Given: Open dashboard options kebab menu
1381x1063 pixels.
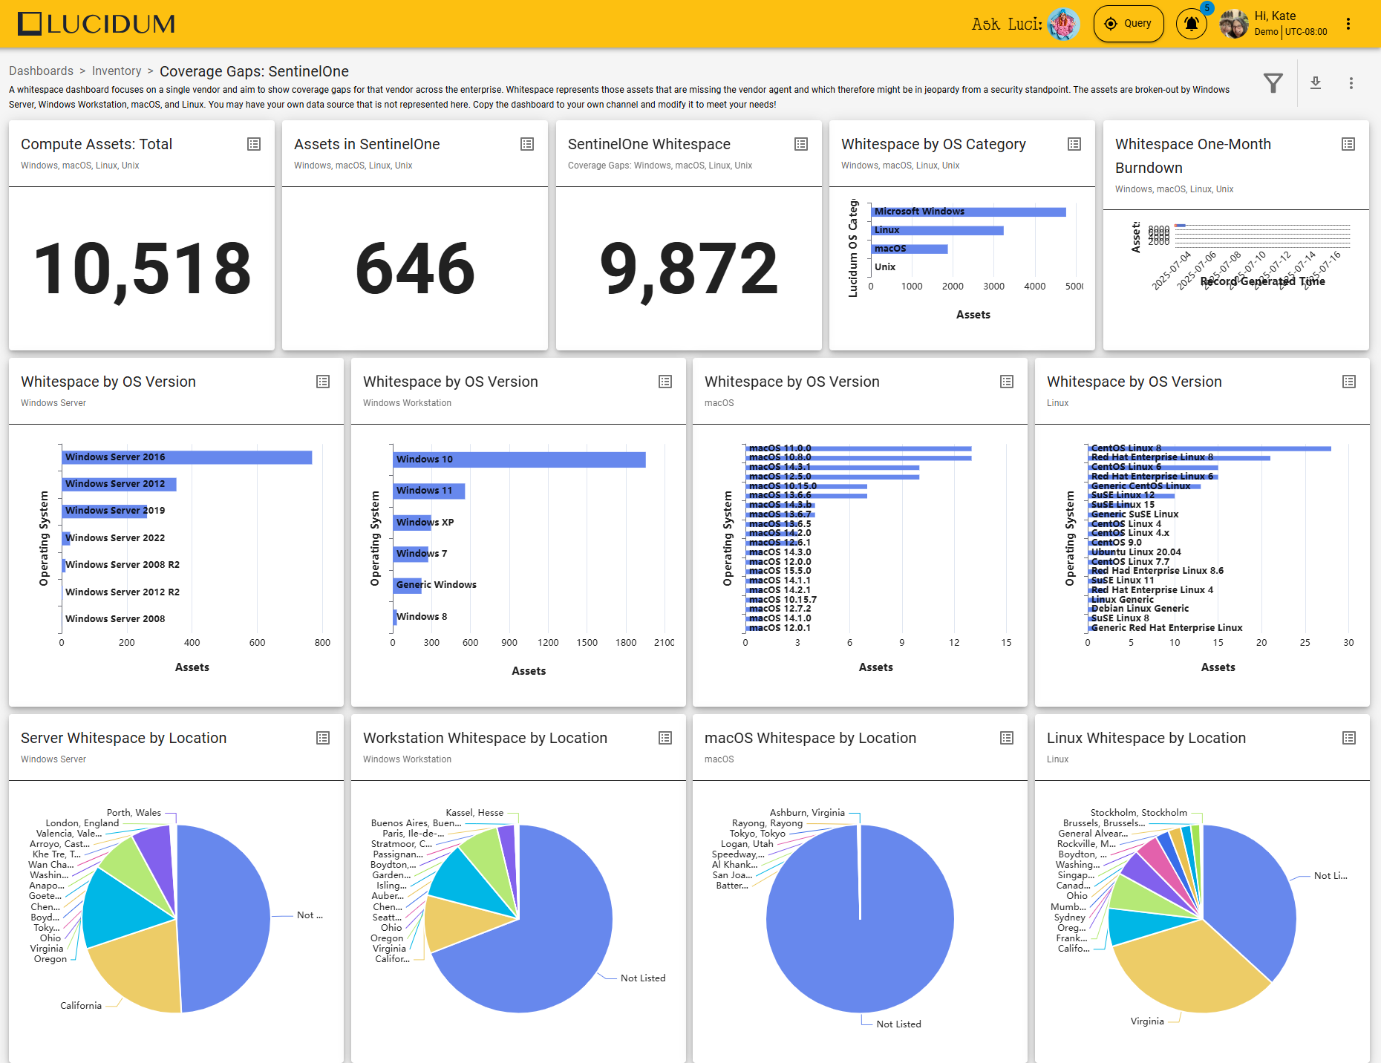Looking at the screenshot, I should coord(1351,83).
